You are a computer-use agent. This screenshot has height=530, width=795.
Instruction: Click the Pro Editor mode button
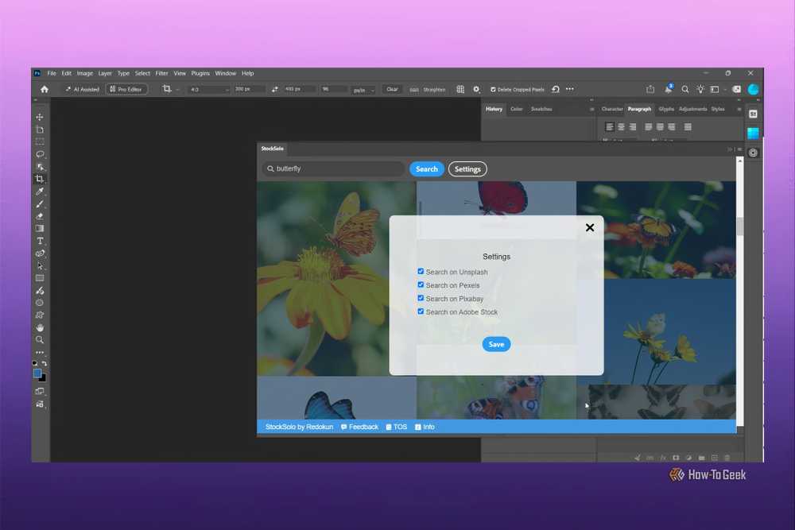(x=126, y=89)
